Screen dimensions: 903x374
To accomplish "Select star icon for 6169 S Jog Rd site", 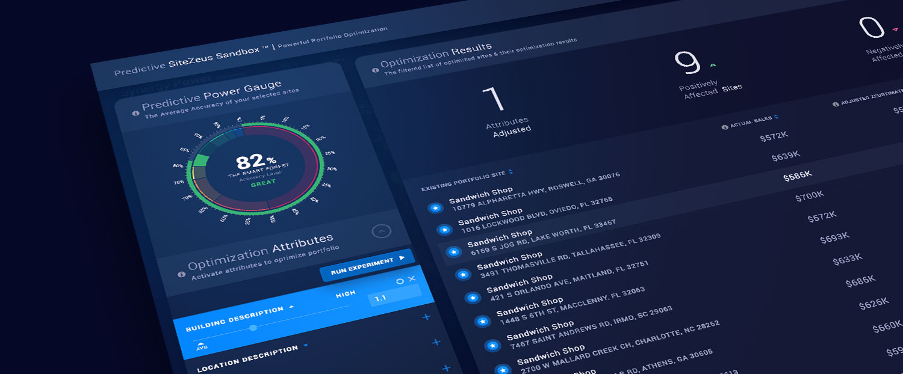I will (x=453, y=253).
